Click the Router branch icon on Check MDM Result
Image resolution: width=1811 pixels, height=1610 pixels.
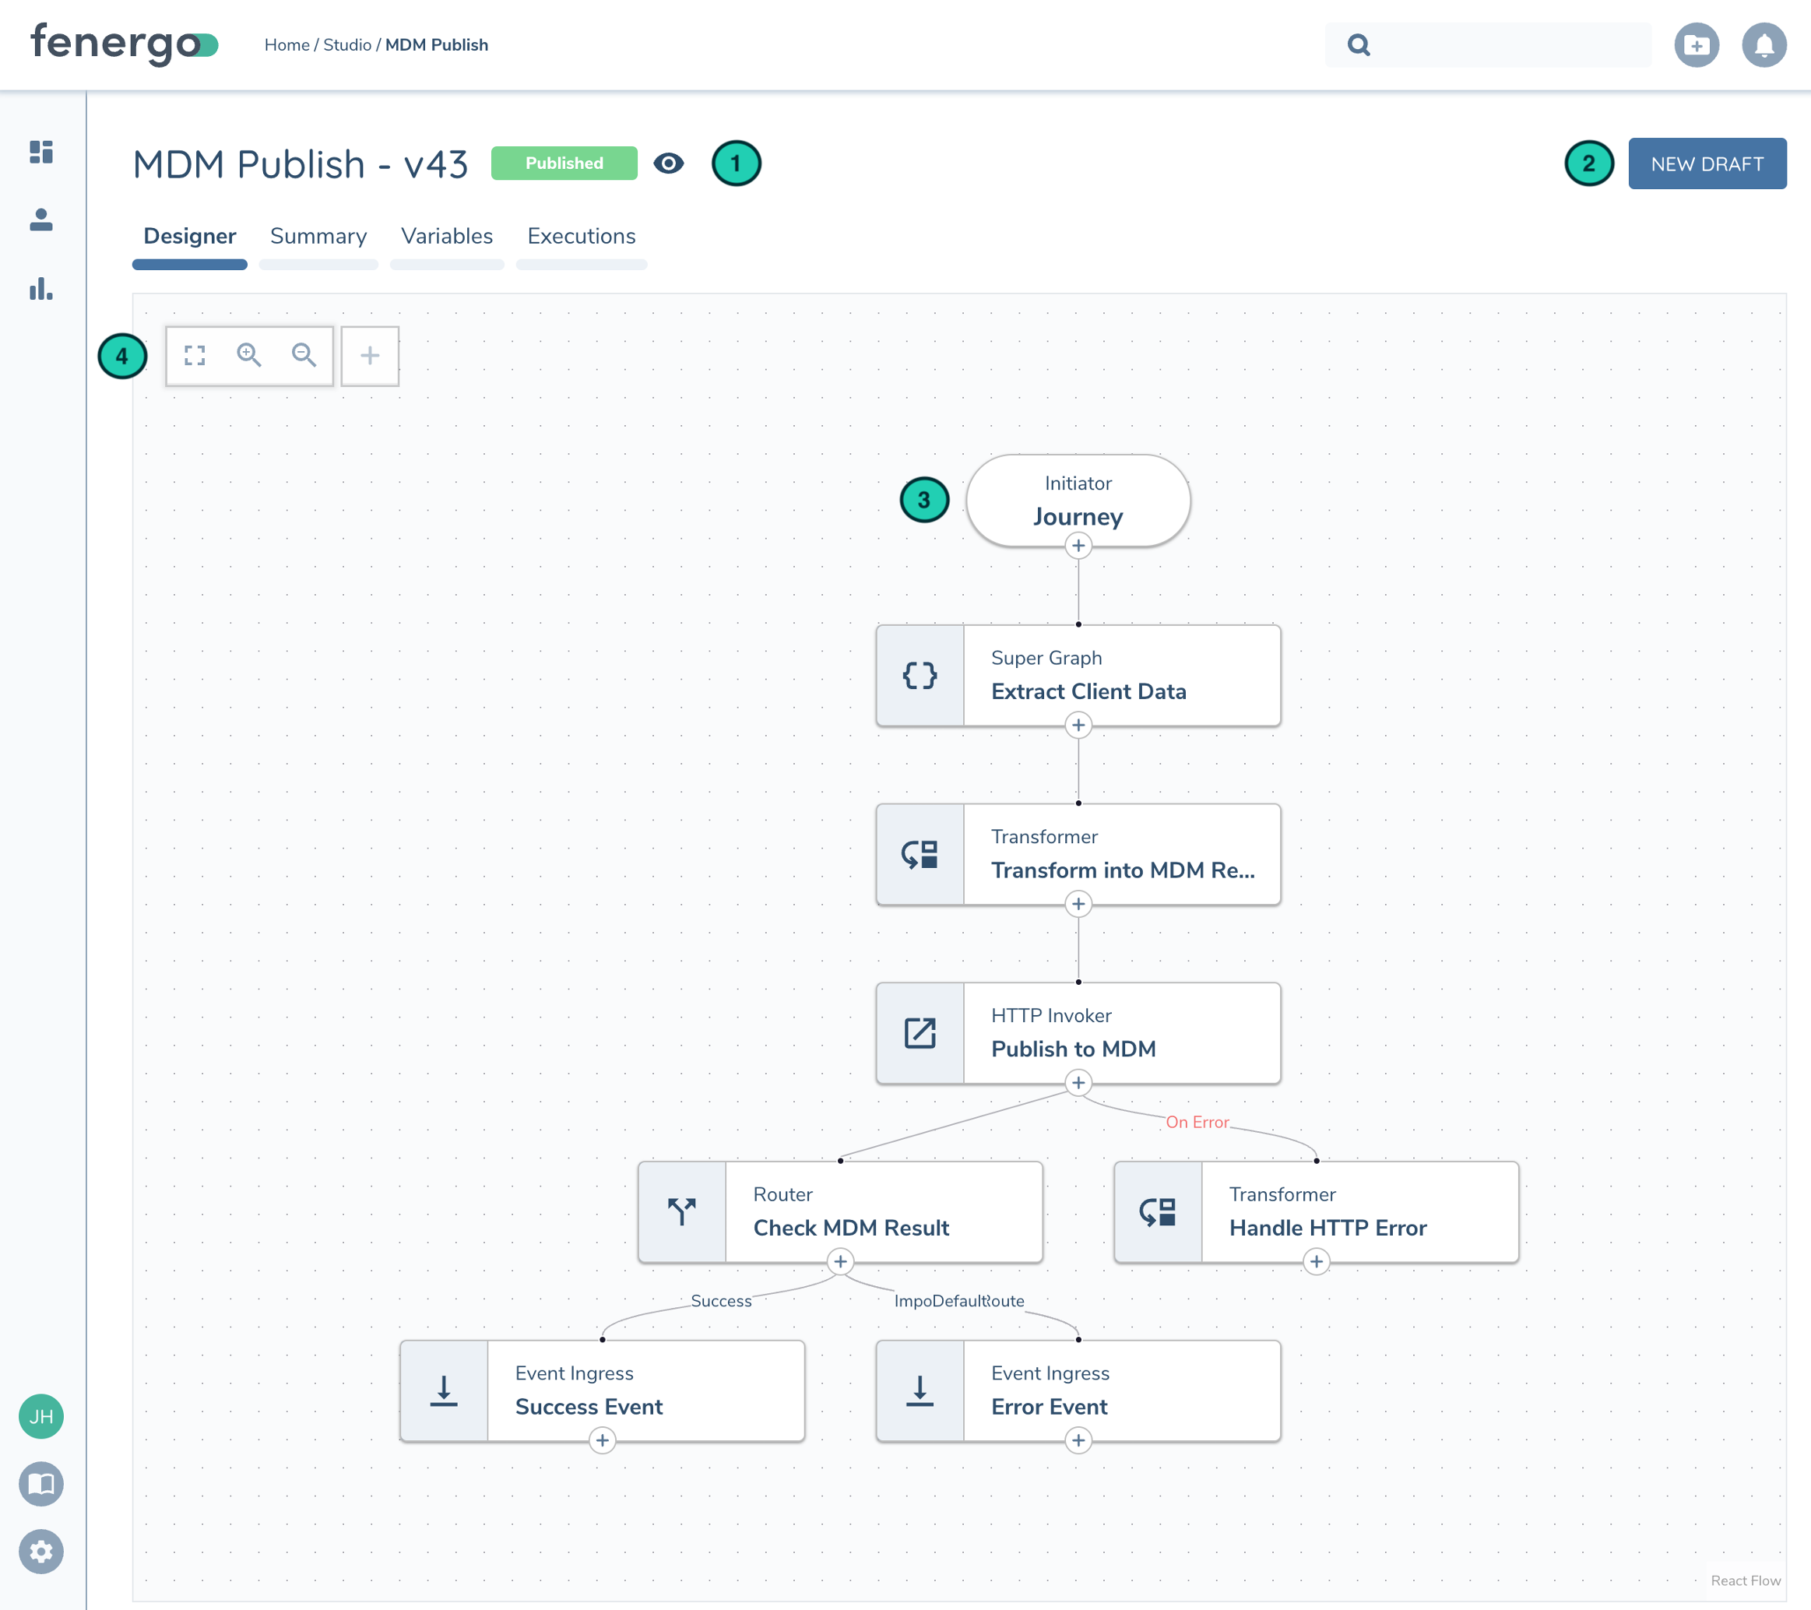pos(681,1211)
